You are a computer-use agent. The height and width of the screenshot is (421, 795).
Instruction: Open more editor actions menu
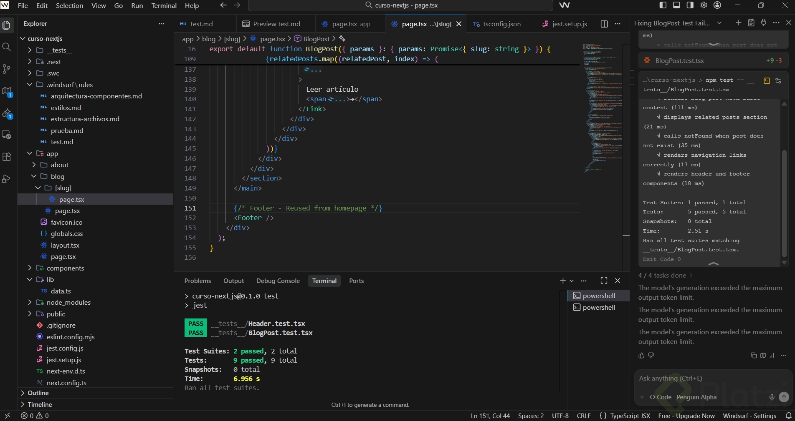pos(618,24)
